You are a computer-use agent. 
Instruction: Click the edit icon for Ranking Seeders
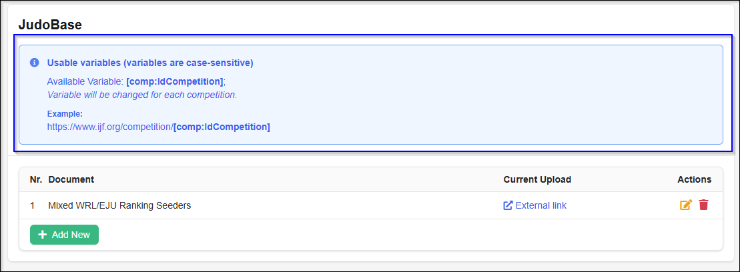[685, 205]
